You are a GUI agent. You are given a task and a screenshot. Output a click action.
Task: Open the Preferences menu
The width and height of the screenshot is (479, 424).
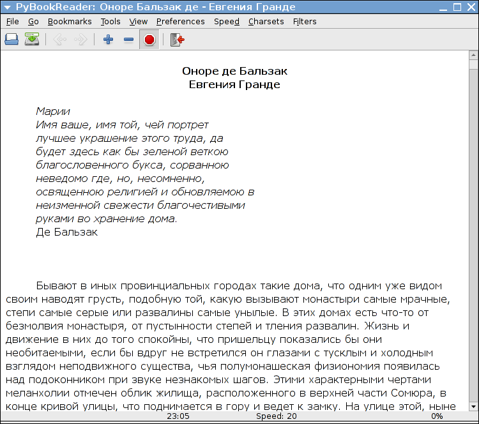181,21
